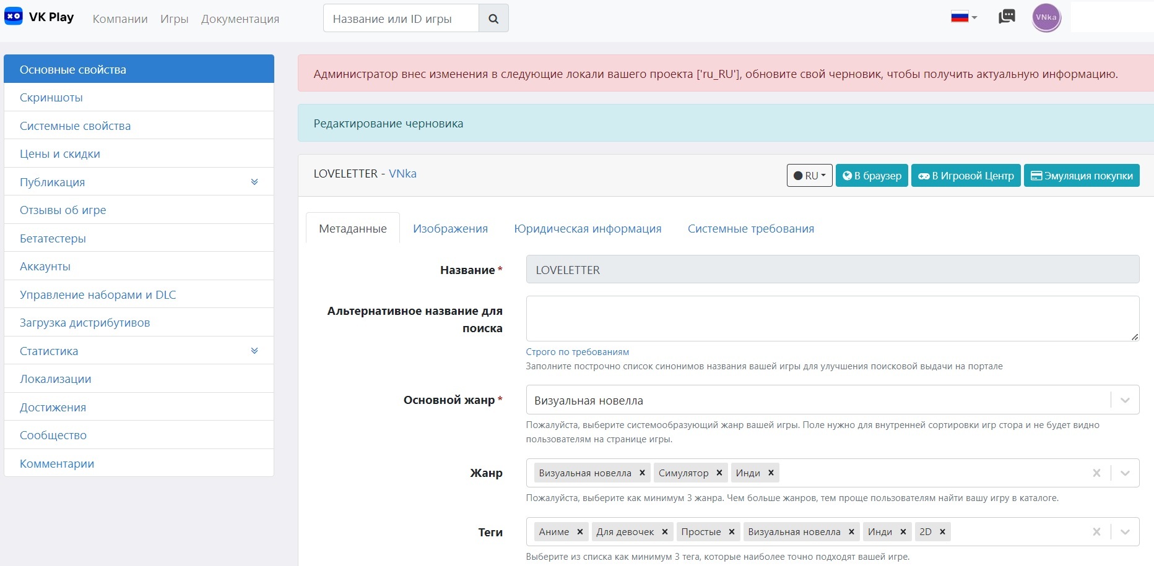The height and width of the screenshot is (566, 1154).
Task: Clear all selected genres in Жанр
Action: pos(1096,473)
